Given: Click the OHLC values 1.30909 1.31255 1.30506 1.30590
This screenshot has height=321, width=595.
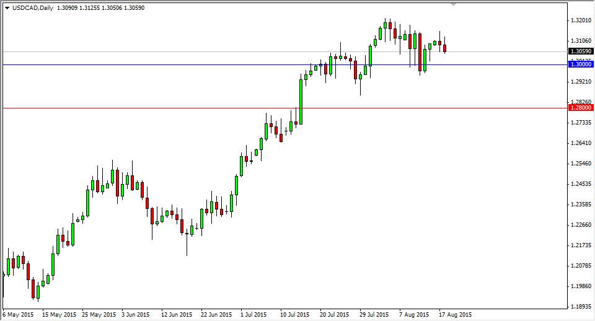Looking at the screenshot, I should pyautogui.click(x=100, y=8).
